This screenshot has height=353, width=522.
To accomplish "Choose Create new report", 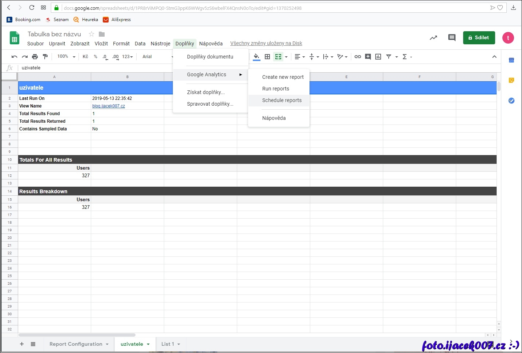I will click(283, 77).
